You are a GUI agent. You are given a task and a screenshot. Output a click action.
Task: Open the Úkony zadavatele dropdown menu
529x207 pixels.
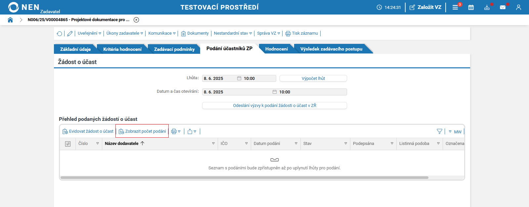pos(125,33)
